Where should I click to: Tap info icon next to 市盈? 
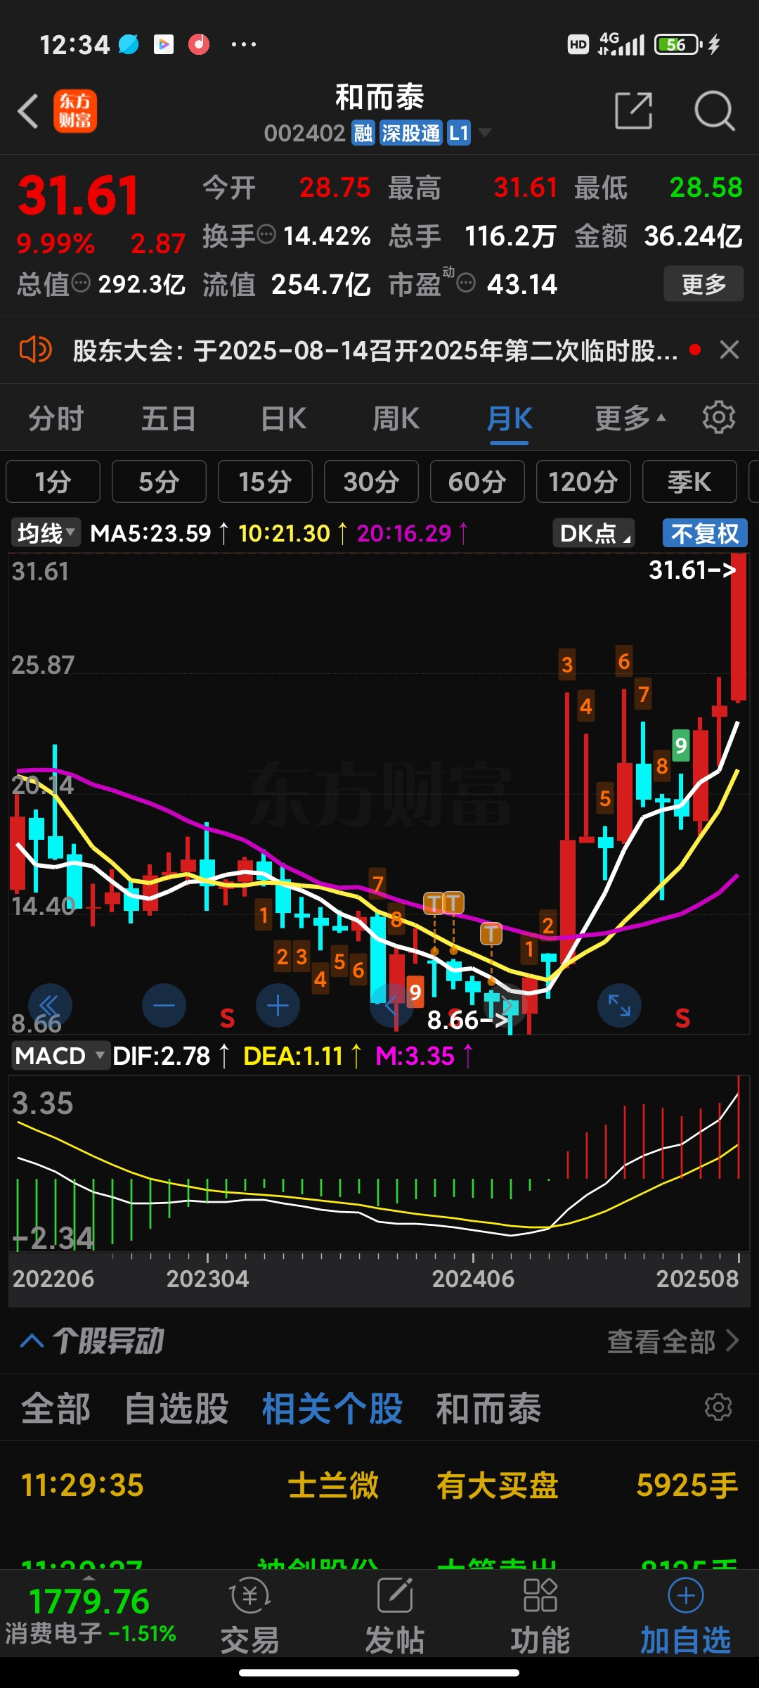[x=466, y=283]
